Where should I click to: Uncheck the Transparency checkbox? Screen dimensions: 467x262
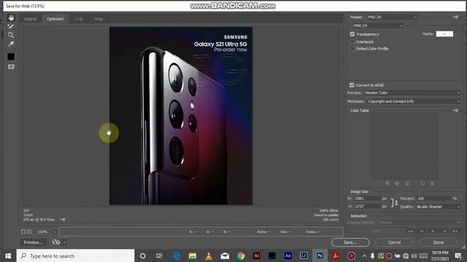(352, 34)
